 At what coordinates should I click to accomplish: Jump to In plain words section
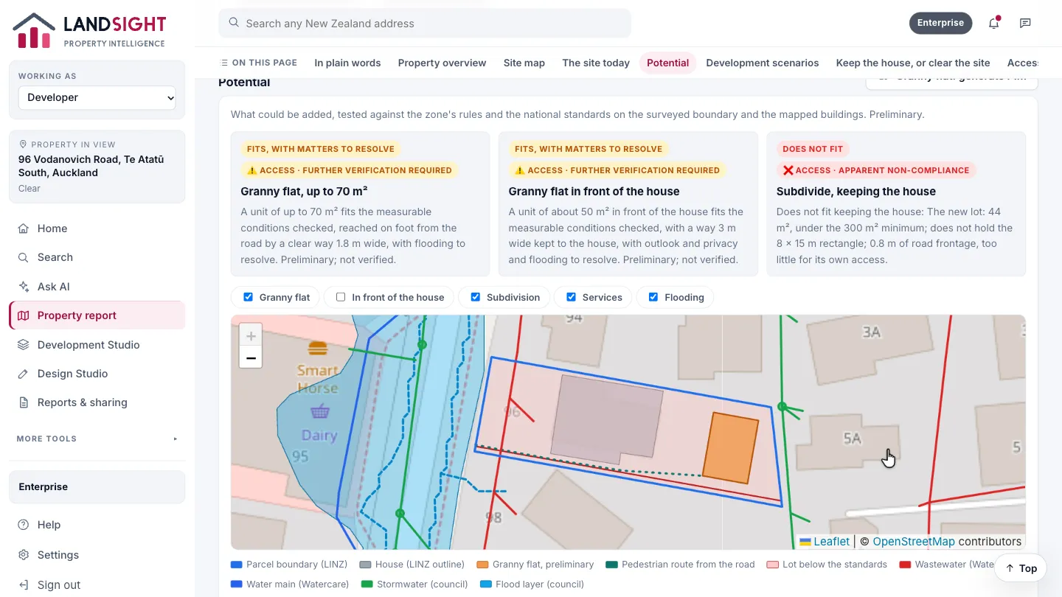point(347,63)
